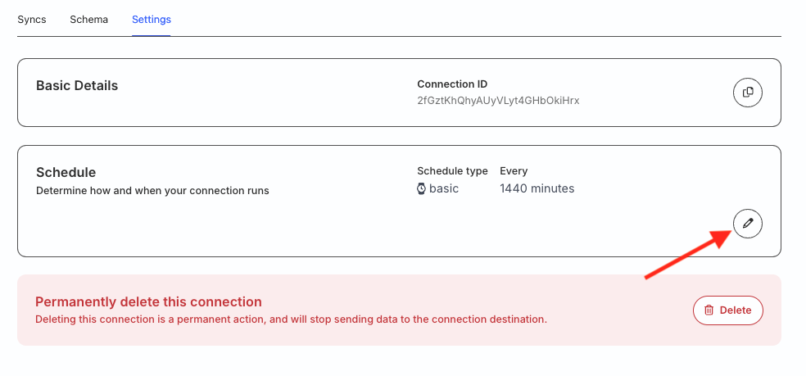
Task: Edit the schedule using the pencil icon
Action: pyautogui.click(x=747, y=224)
